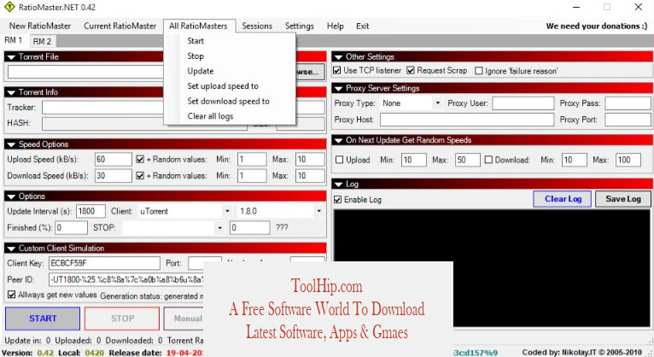Click the Proxy Pass field
Screen dimensions: 654x357
628,103
